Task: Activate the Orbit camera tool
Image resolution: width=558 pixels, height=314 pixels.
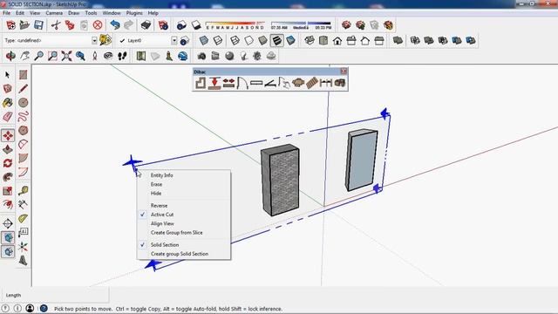Action: point(10,56)
